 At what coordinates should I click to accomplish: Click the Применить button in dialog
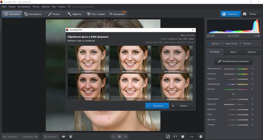coord(157,105)
